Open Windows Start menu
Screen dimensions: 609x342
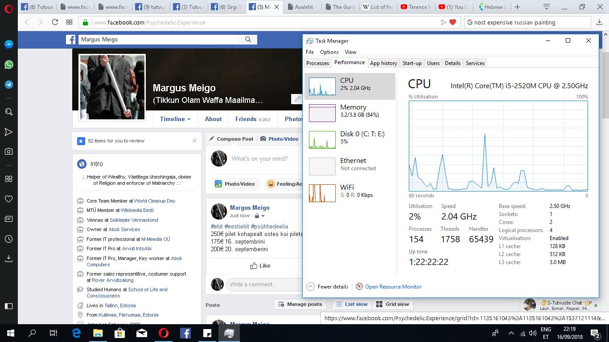click(x=10, y=333)
